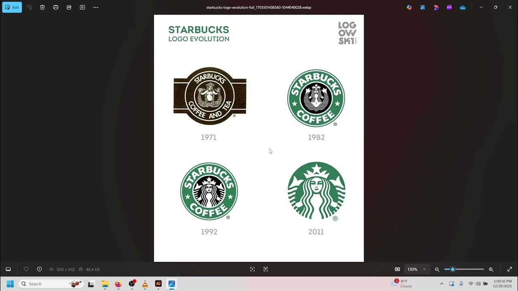Open the Windows Start menu
Viewport: 518px width, 291px height.
tap(10, 284)
